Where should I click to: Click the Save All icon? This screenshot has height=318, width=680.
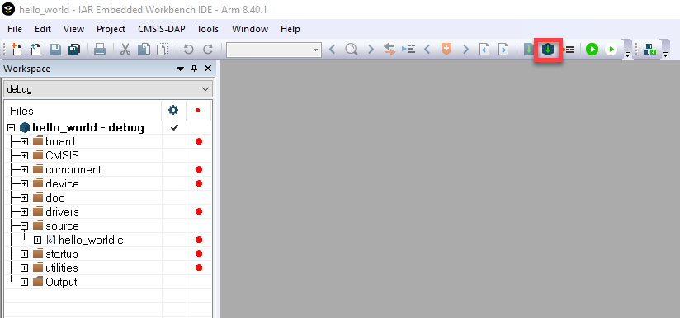pyautogui.click(x=74, y=50)
